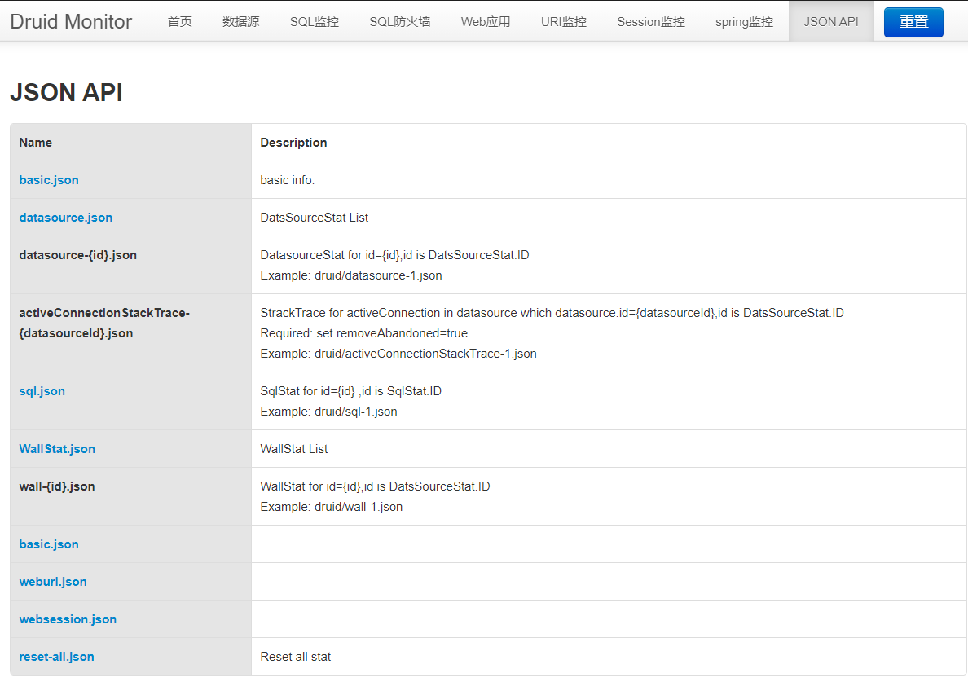
Task: Open the reset-all.json link
Action: (x=57, y=657)
